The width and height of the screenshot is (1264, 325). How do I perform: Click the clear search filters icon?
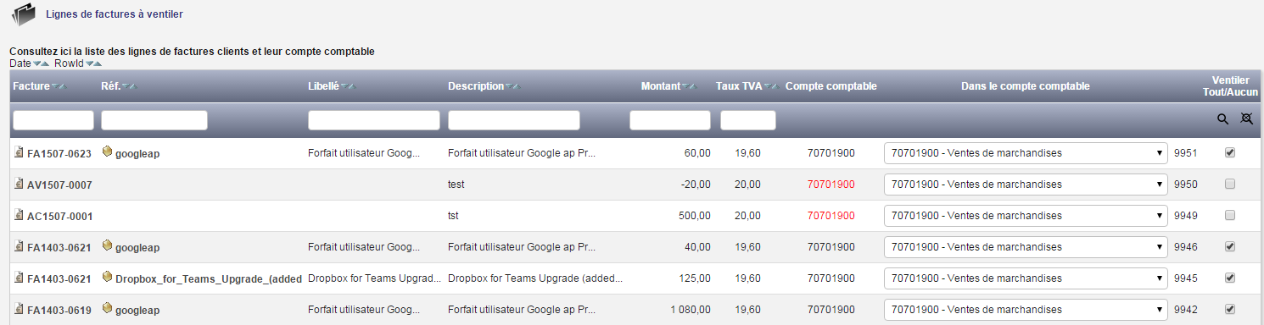coord(1246,119)
